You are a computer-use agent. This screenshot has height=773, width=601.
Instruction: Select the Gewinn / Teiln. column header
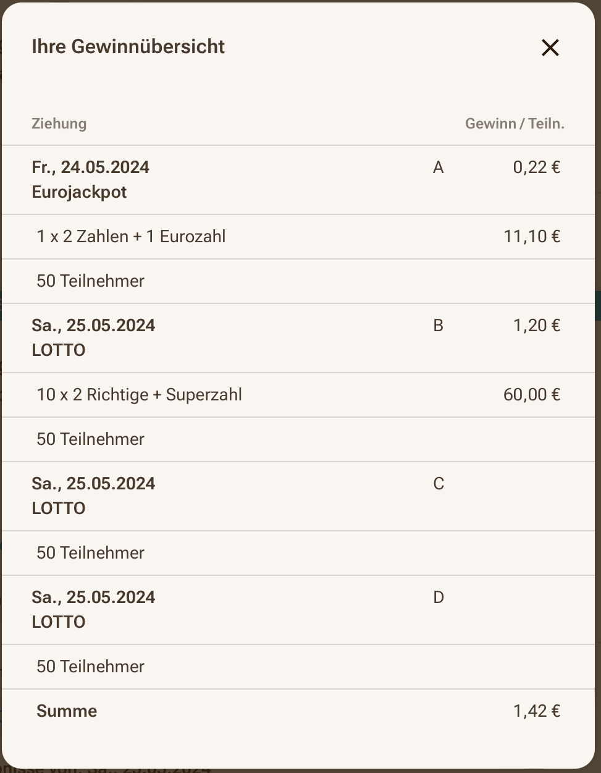515,124
